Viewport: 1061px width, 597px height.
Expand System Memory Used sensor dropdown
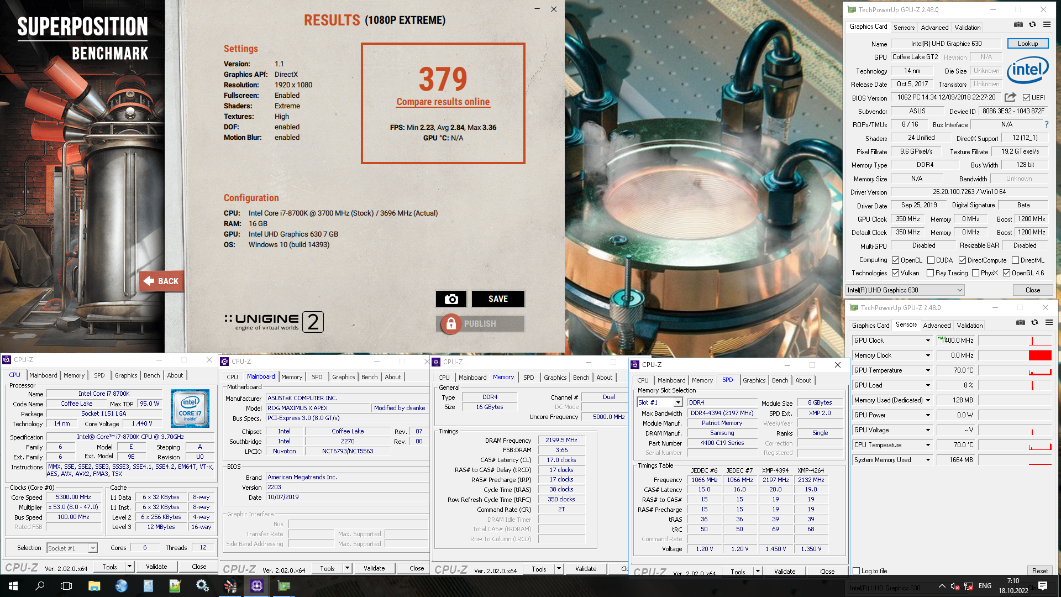(x=928, y=460)
